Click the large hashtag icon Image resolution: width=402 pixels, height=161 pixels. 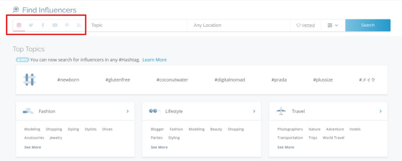(29, 80)
